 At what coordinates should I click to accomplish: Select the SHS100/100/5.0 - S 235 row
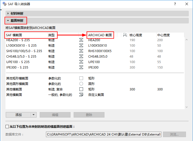(x=95, y=51)
